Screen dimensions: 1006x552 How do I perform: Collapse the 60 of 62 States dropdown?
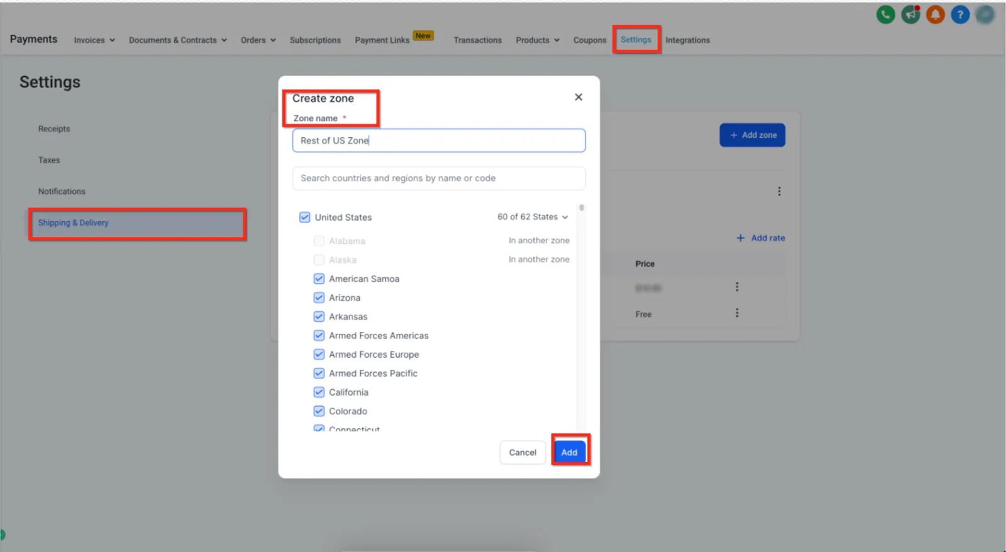tap(533, 217)
